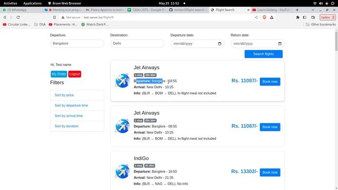Switch to the Pietro Aparicio Gmail tab

tap(105, 10)
